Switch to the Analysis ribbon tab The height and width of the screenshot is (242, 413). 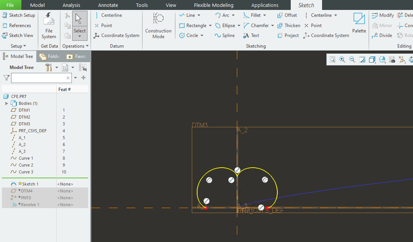(72, 5)
